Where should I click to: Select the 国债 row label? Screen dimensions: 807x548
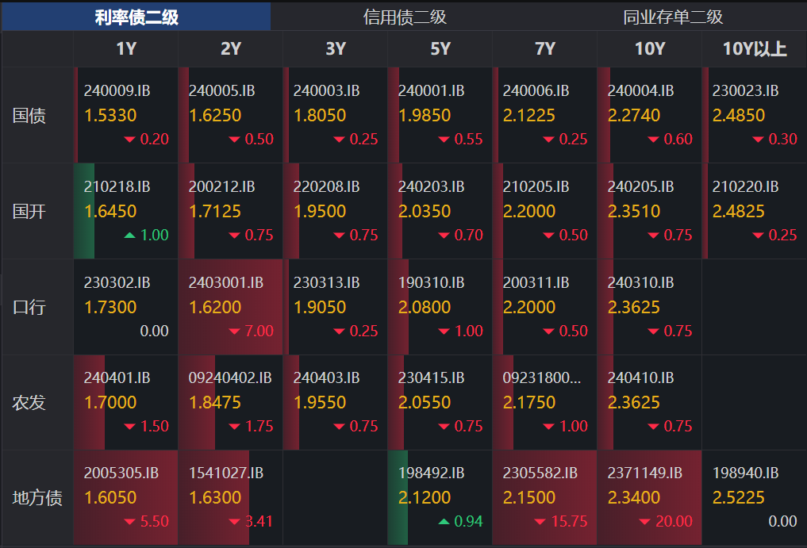29,116
